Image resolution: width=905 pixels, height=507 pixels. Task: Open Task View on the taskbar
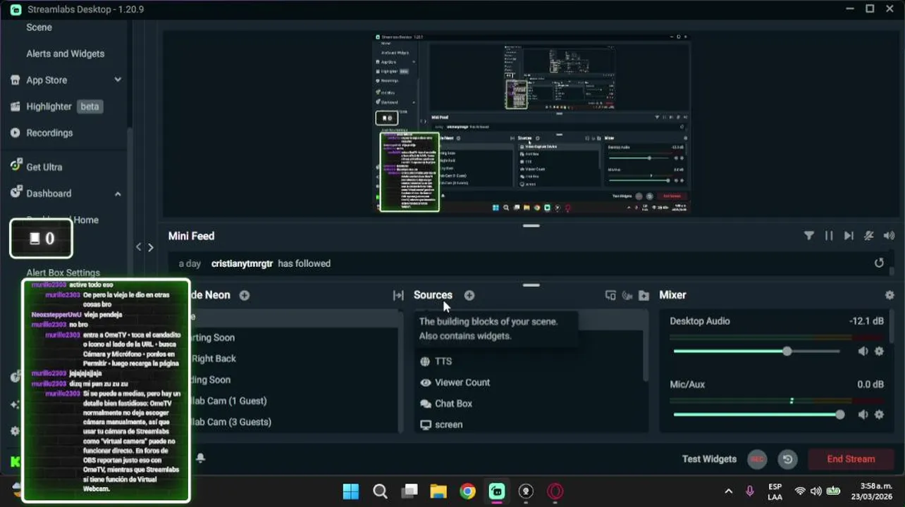click(410, 492)
